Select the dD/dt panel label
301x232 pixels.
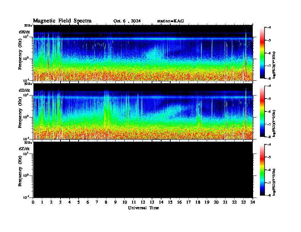coord(24,90)
